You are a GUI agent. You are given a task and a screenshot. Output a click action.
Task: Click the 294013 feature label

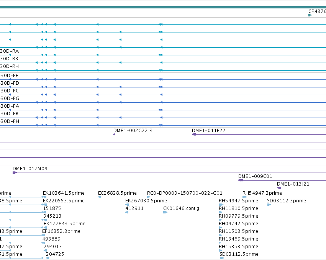coord(52,247)
